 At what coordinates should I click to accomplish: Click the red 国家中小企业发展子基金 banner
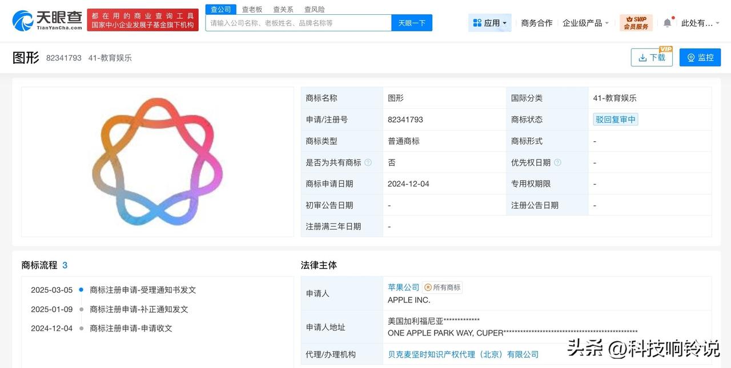click(143, 21)
